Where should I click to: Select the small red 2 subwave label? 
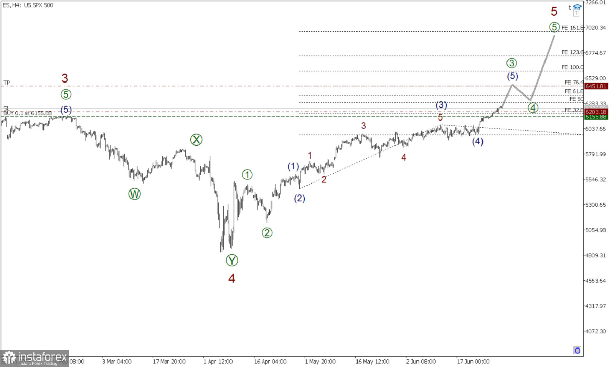[324, 179]
